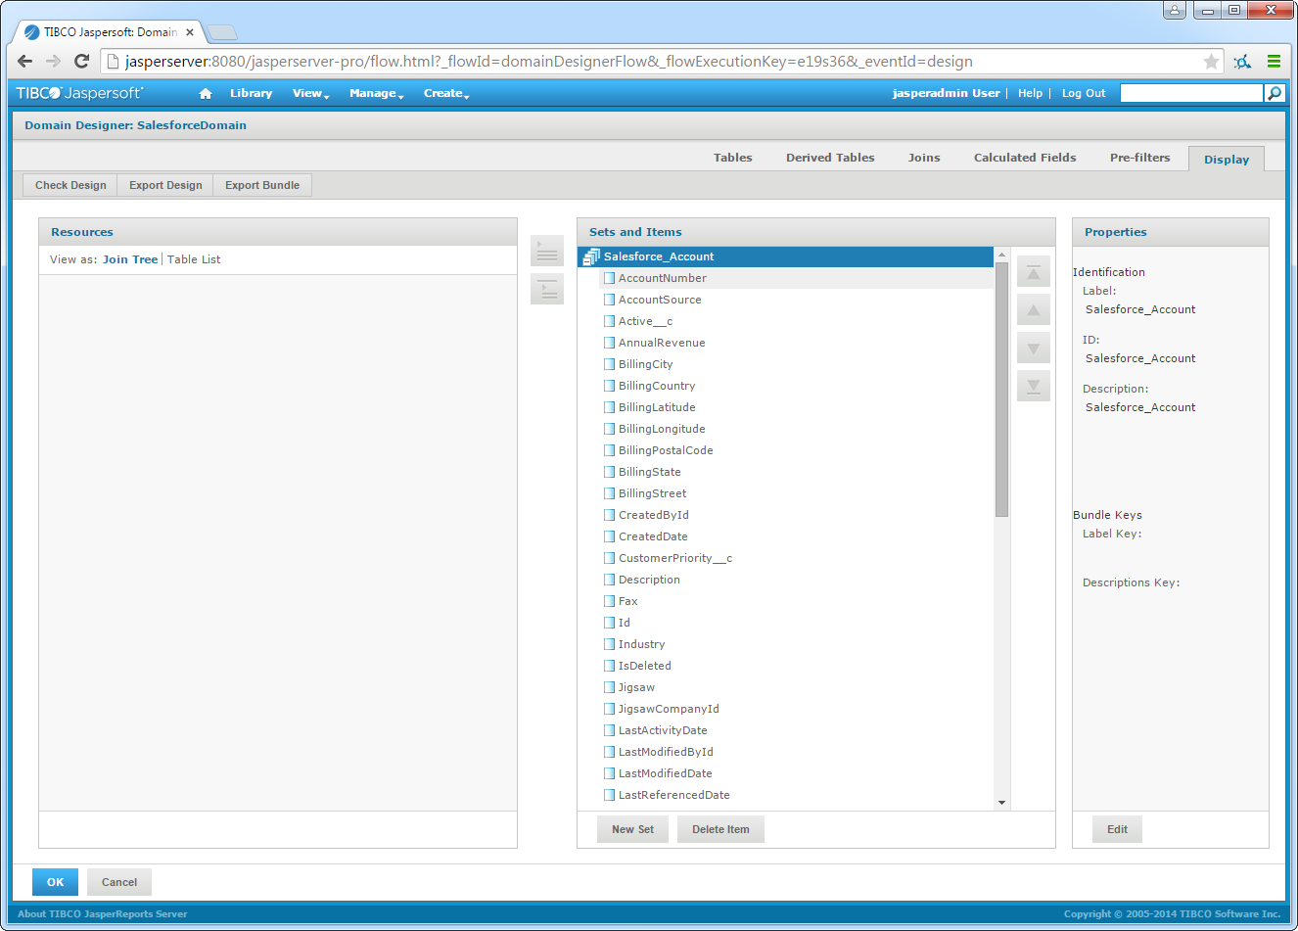Click the search magnifier icon
The height and width of the screenshot is (931, 1298).
[x=1274, y=93]
